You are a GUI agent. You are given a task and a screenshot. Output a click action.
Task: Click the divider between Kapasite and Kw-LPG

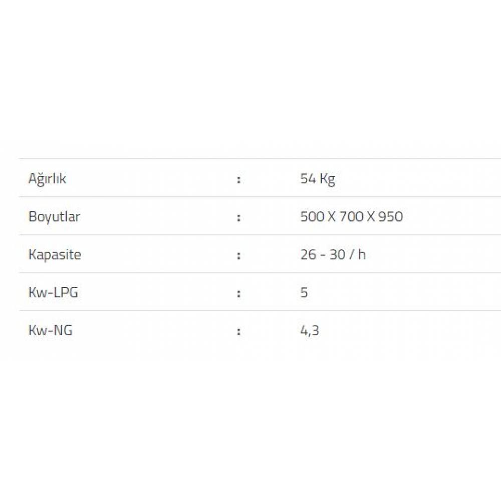pos(250,273)
